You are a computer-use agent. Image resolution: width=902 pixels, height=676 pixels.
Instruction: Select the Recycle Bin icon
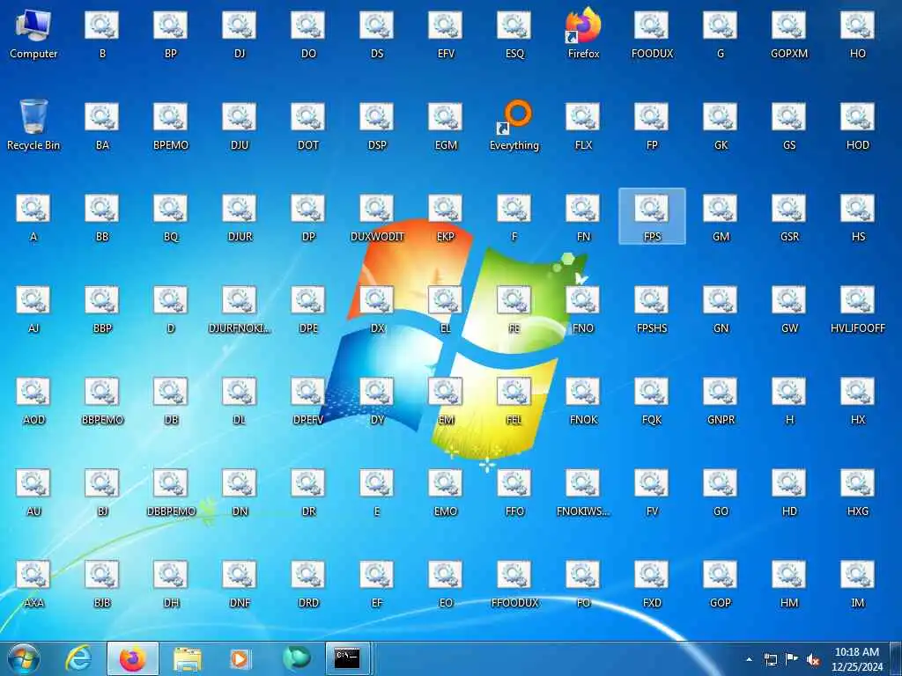point(33,125)
